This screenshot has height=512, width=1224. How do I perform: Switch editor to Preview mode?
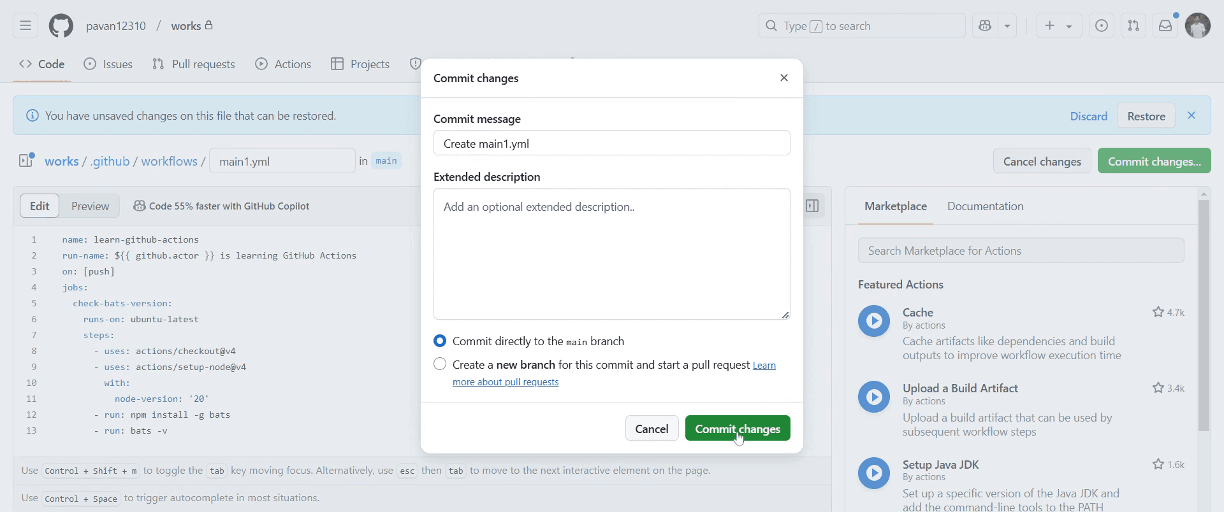(x=90, y=206)
